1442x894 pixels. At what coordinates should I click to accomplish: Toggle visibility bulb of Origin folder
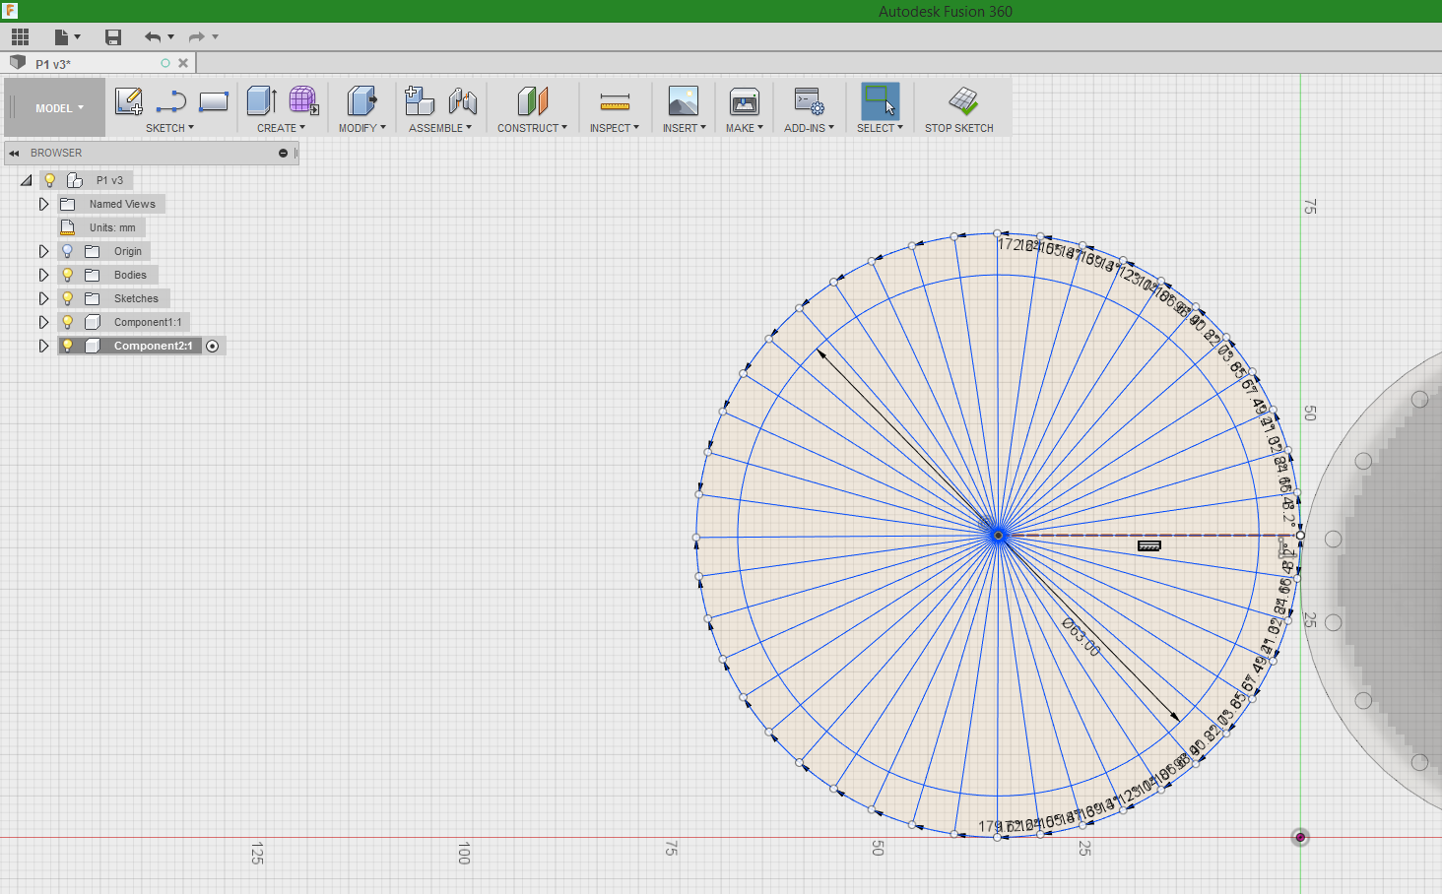tap(67, 251)
